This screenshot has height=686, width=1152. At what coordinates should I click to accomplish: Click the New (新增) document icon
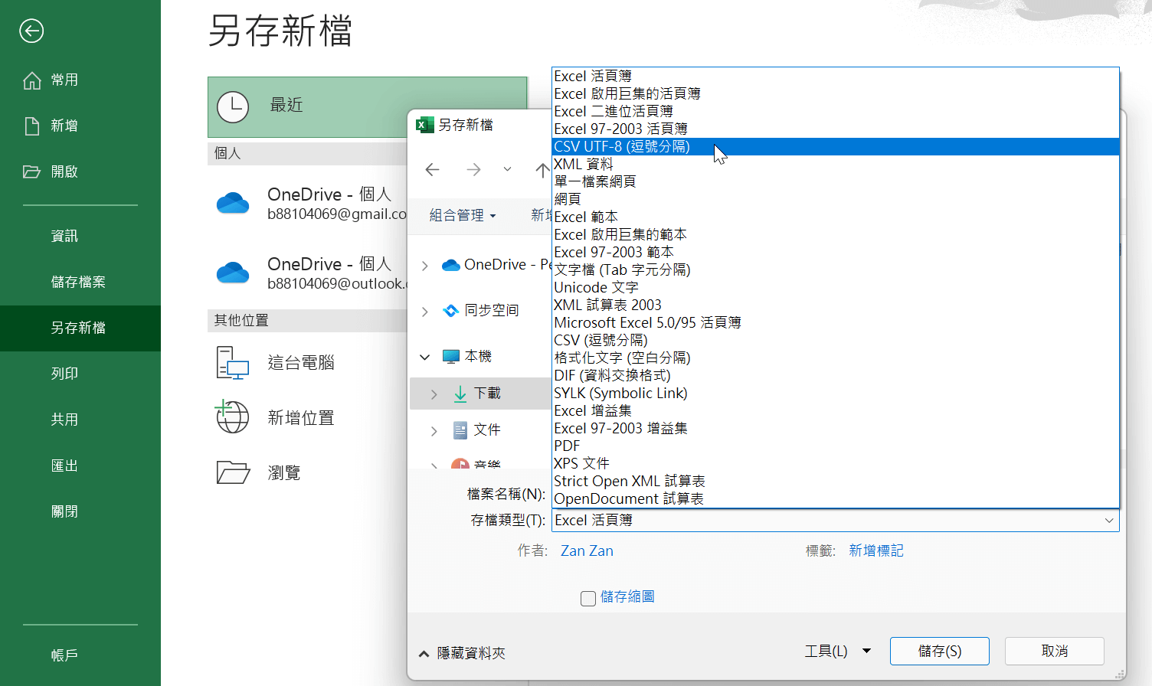click(32, 126)
